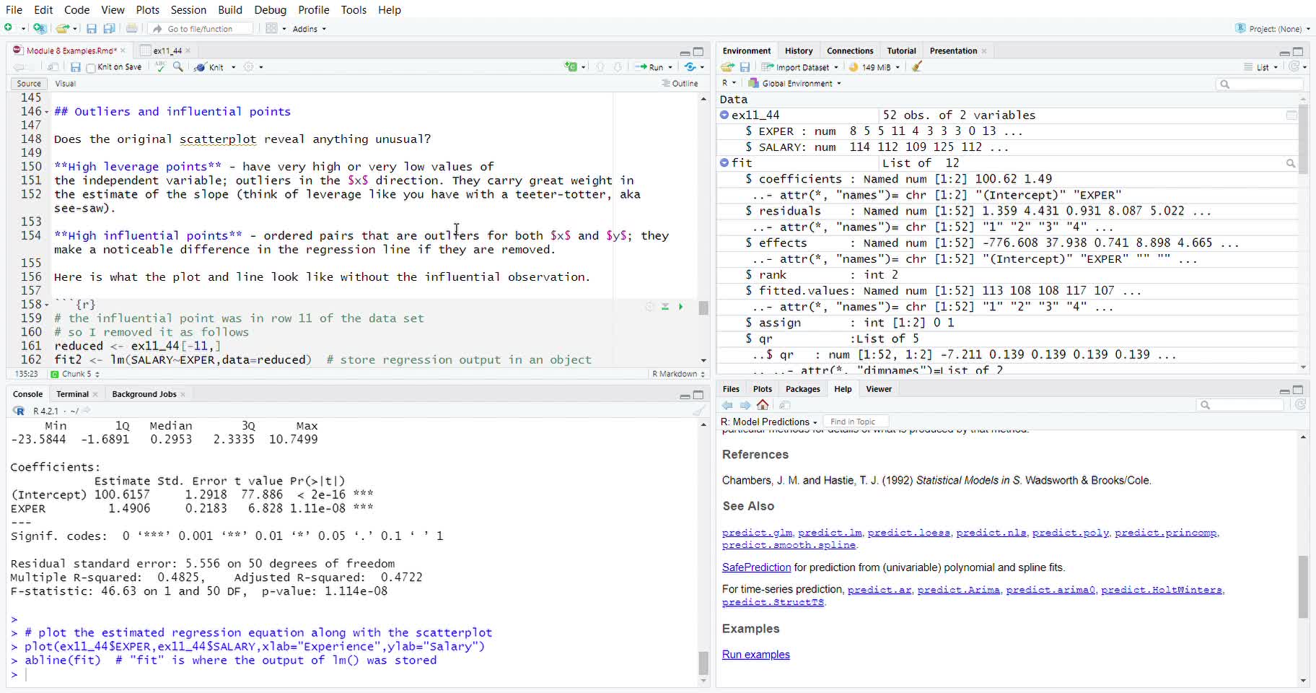Fold the code chunk at line 158
Screen dimensions: 1316x693
click(47, 305)
